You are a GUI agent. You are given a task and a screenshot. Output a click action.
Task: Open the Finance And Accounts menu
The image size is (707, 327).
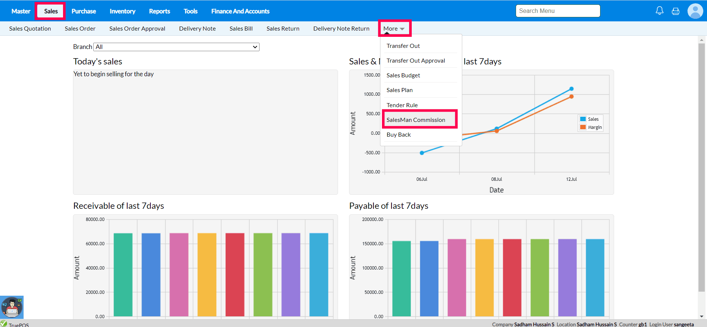240,11
